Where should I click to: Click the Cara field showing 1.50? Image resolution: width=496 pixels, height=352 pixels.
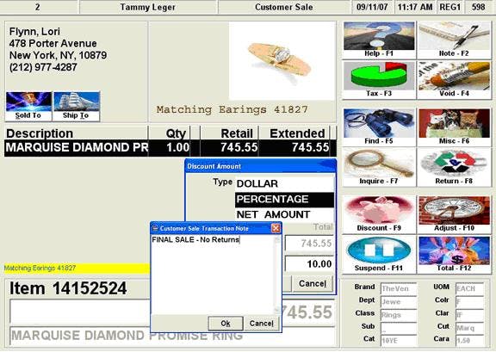point(470,341)
